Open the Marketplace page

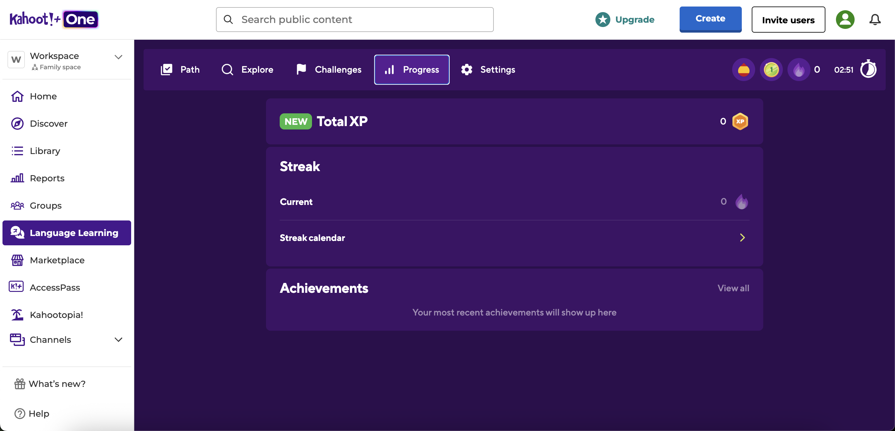57,260
